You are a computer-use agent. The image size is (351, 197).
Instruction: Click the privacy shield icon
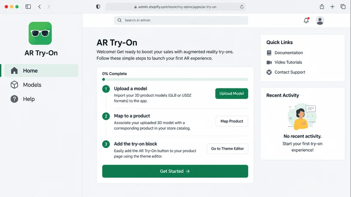(98, 7)
